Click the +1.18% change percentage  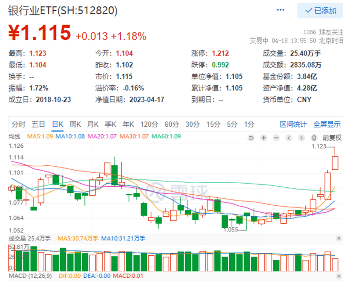(129, 36)
